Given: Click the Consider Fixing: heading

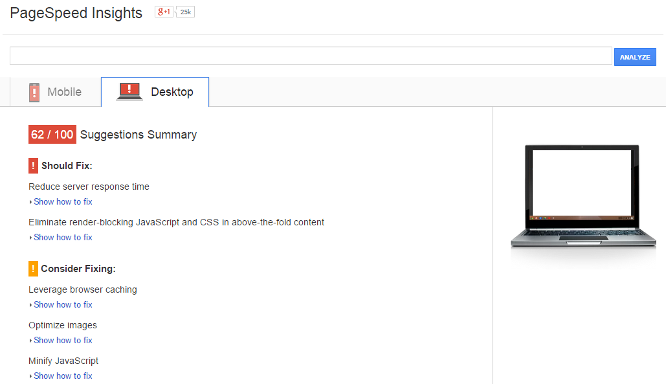Looking at the screenshot, I should tap(78, 269).
